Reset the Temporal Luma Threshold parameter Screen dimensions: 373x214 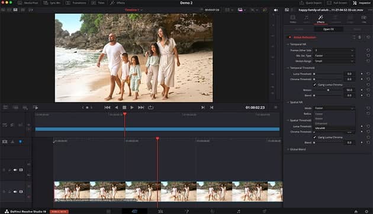[x=368, y=74]
